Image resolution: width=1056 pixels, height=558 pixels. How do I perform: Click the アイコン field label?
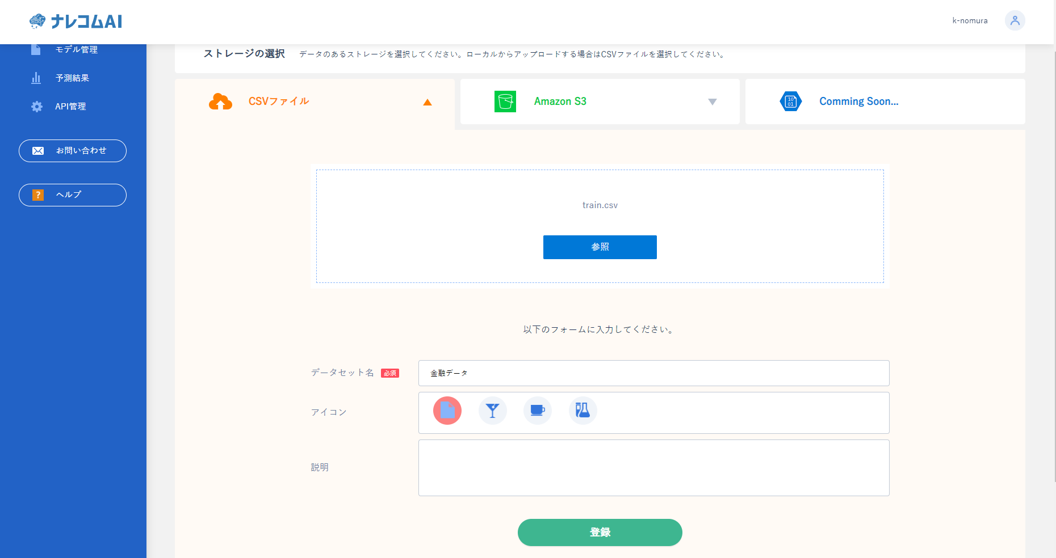coord(329,412)
